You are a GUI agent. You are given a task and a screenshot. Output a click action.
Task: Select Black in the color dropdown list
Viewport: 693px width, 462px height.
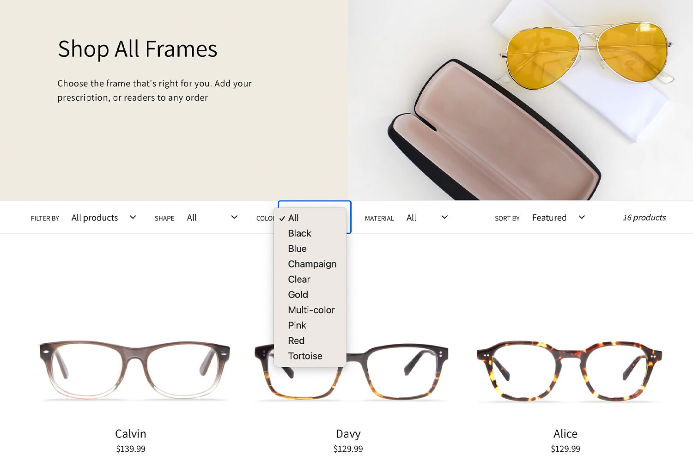click(x=310, y=233)
